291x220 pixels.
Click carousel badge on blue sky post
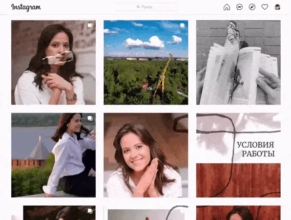183,25
